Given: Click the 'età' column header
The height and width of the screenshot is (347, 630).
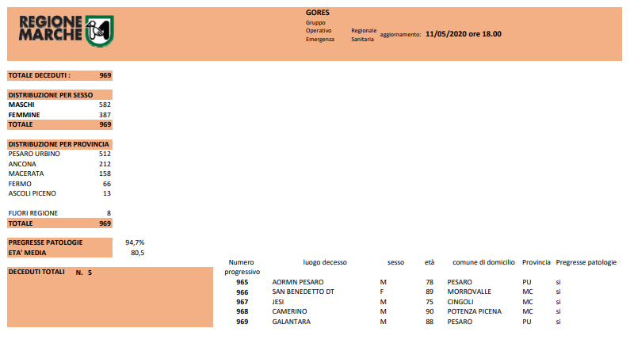Looking at the screenshot, I should click(430, 262).
